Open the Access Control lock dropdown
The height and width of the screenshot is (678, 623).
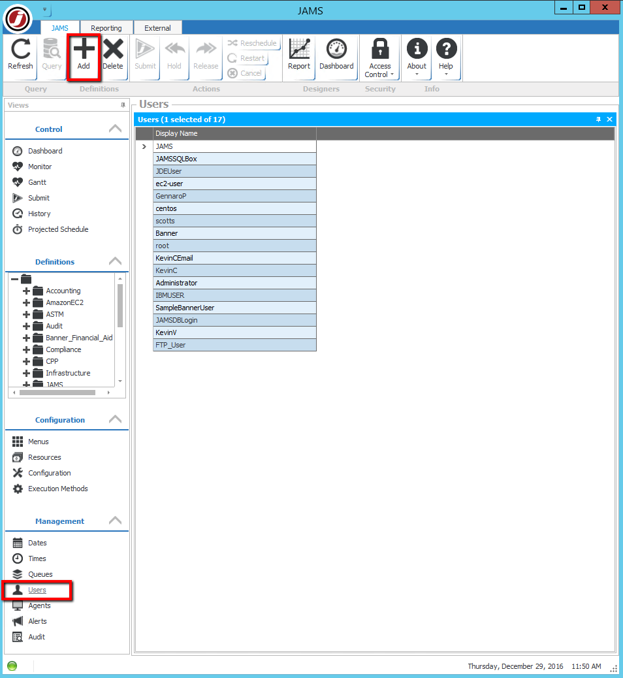point(379,58)
